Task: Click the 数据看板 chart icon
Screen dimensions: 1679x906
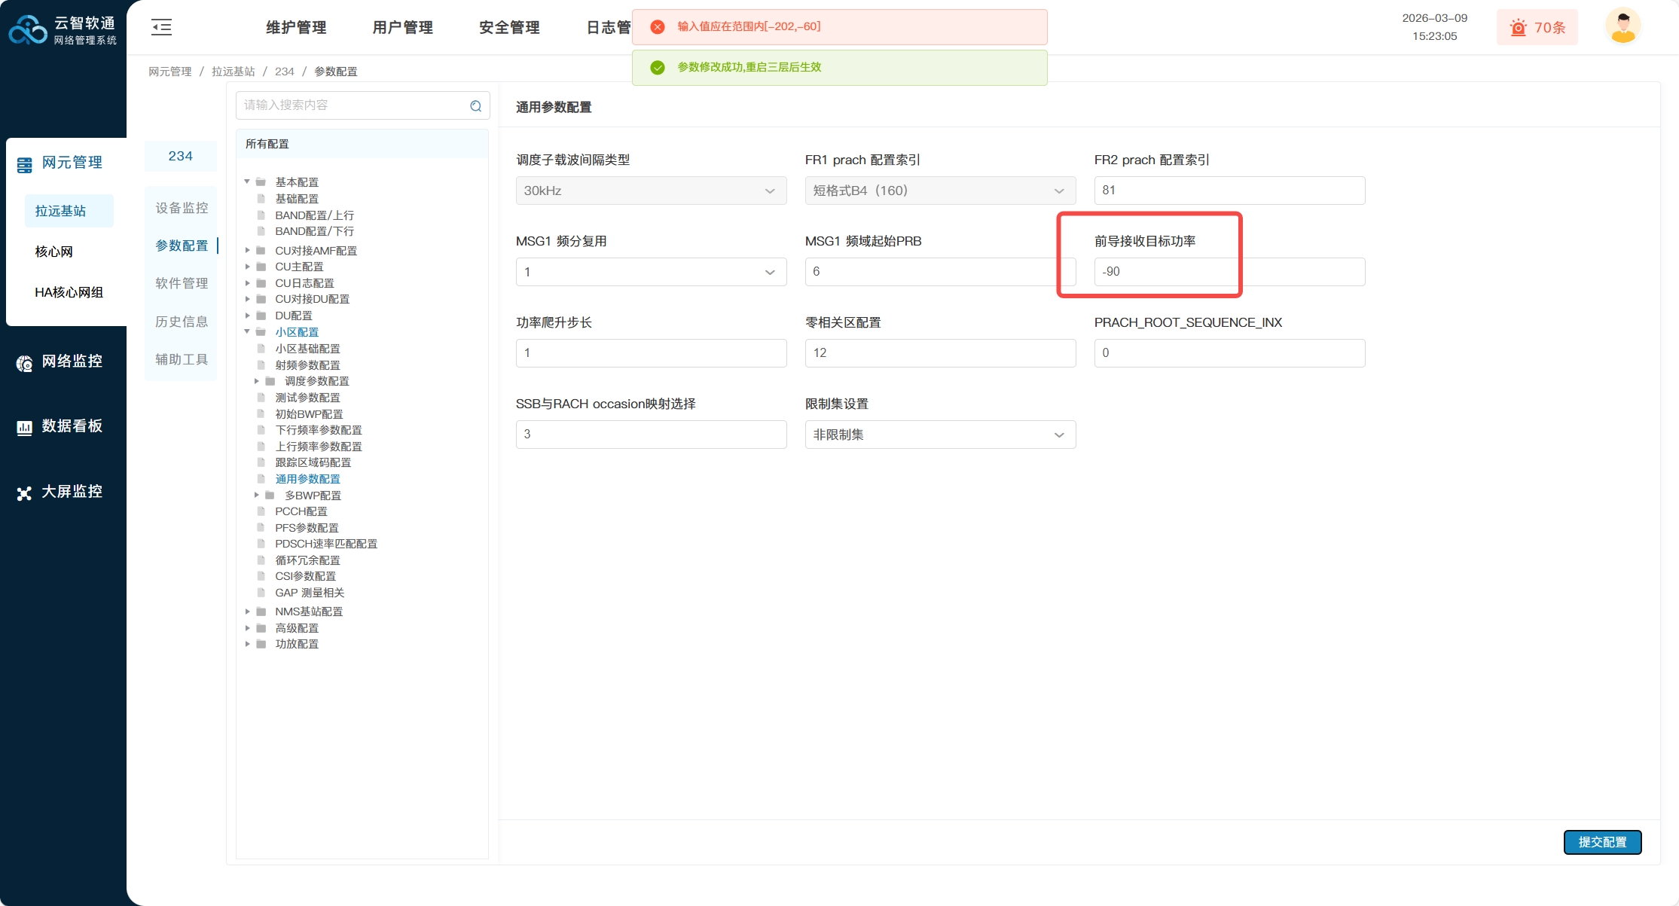Action: [x=24, y=428]
